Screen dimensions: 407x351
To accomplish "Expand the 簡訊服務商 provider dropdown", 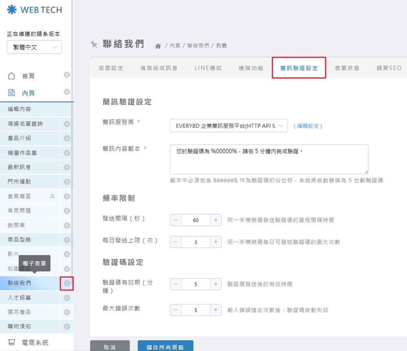I will point(229,126).
